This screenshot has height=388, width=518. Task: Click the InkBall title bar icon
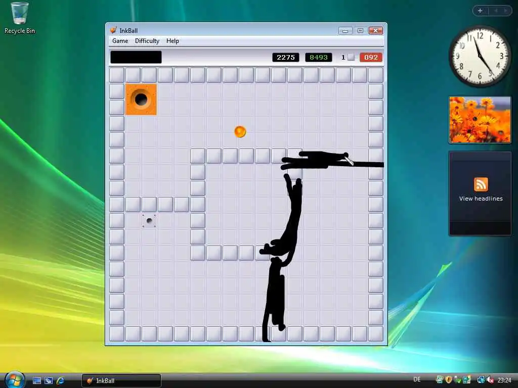pos(113,30)
